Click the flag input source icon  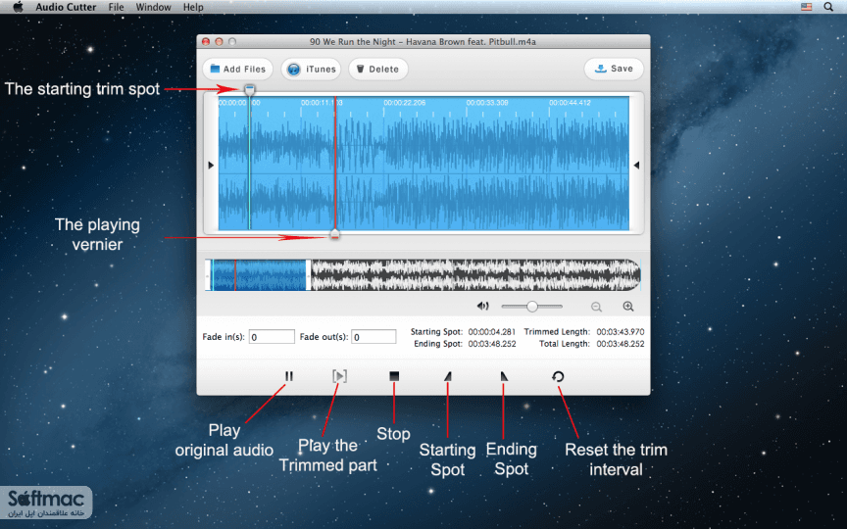[x=806, y=7]
